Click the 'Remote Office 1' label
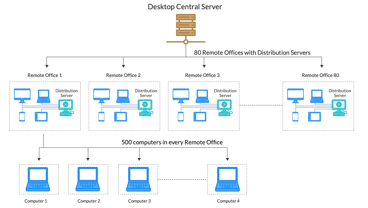 point(44,75)
